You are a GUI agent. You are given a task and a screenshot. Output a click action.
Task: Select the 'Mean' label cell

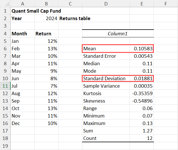pos(106,49)
